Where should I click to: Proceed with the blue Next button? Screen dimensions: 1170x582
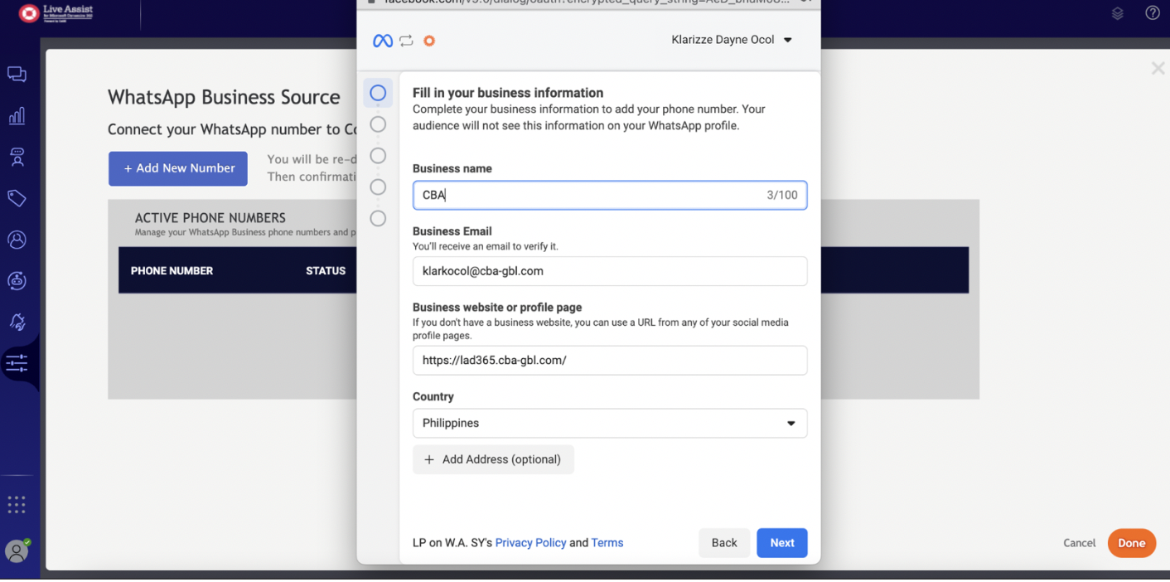coord(782,543)
